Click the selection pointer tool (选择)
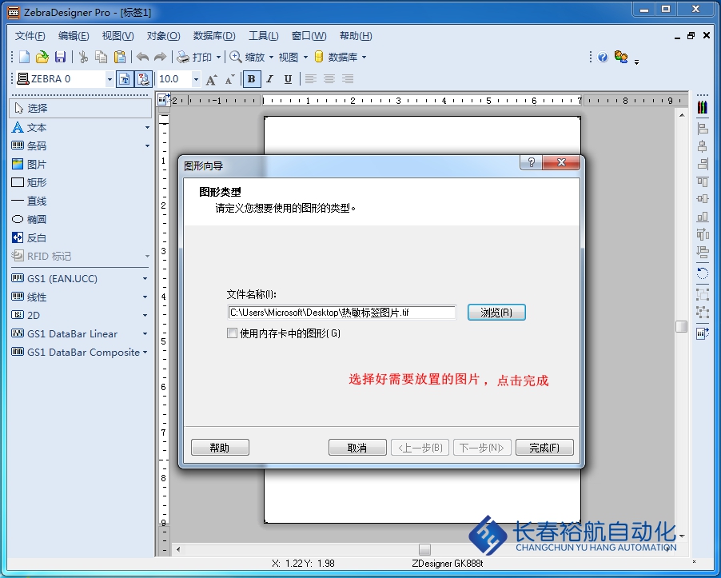The image size is (721, 578). click(x=80, y=108)
